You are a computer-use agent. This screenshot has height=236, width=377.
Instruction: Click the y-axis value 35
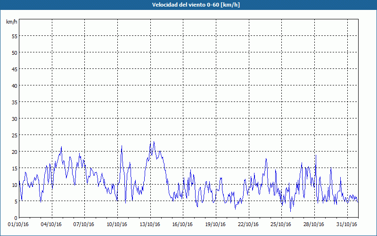pyautogui.click(x=15, y=102)
